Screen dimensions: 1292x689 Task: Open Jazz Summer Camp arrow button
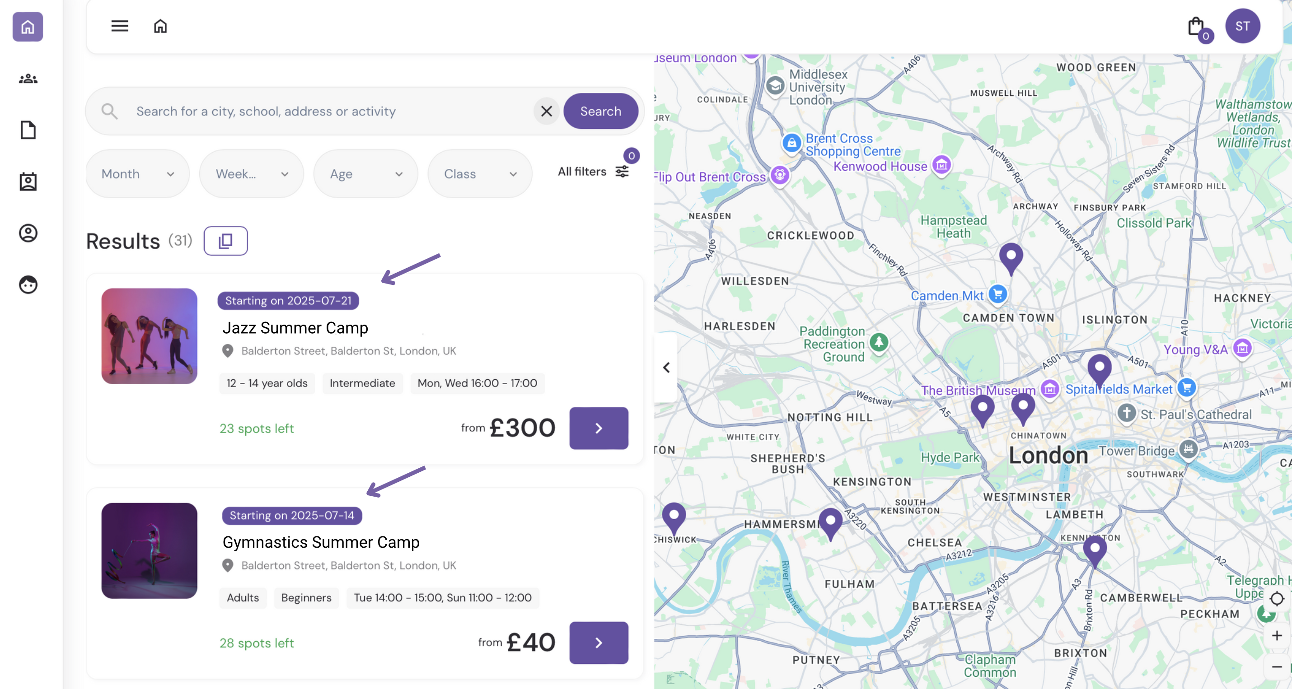(x=599, y=428)
